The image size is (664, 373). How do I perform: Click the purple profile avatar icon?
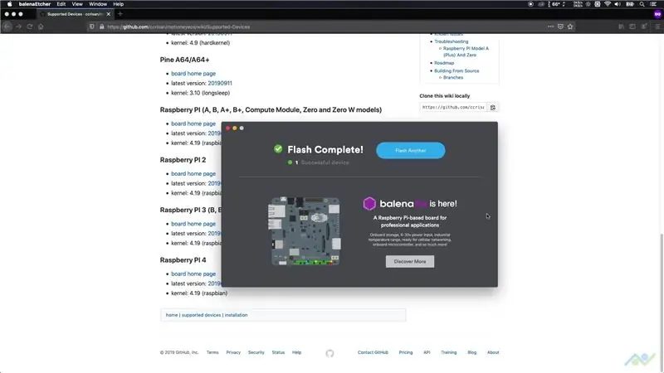(x=657, y=14)
